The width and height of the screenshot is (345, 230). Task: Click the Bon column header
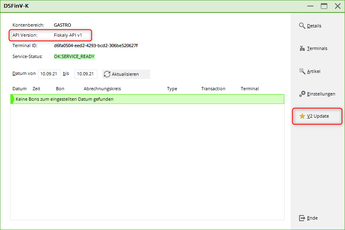pos(60,89)
